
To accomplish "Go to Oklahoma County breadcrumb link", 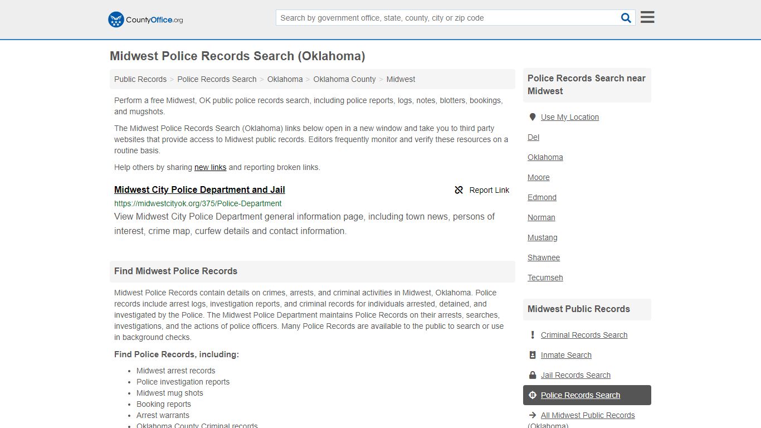I will tap(344, 79).
